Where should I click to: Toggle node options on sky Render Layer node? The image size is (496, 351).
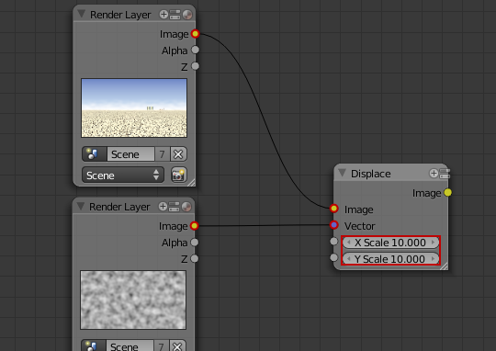click(175, 15)
